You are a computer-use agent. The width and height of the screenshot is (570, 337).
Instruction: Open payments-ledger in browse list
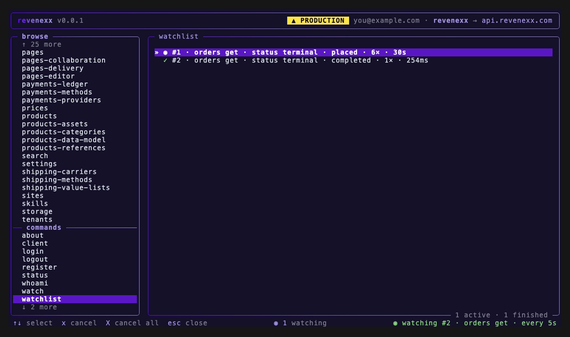coord(55,84)
